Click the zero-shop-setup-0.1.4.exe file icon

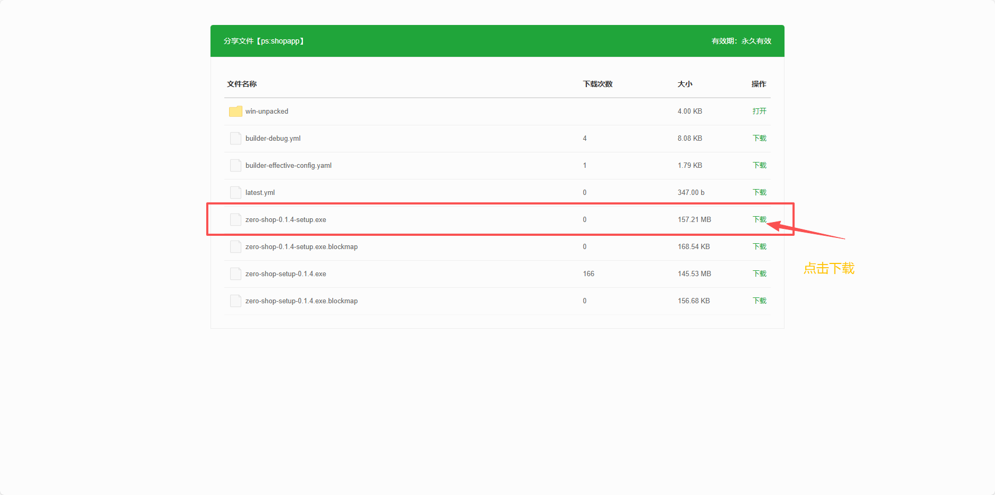click(235, 274)
